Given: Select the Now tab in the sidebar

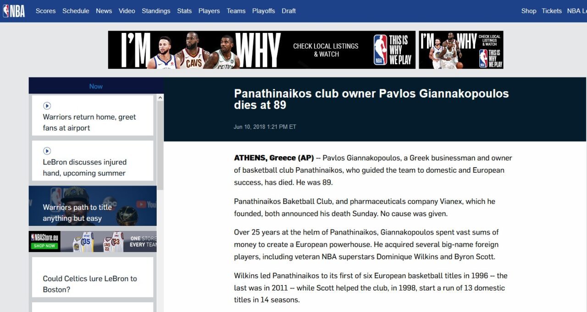Looking at the screenshot, I should (96, 86).
